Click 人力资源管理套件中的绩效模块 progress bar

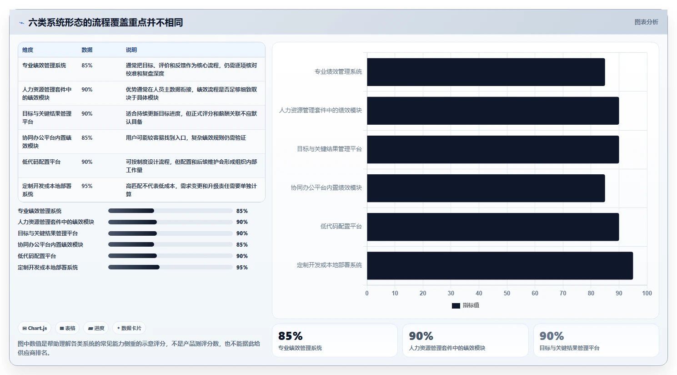171,222
